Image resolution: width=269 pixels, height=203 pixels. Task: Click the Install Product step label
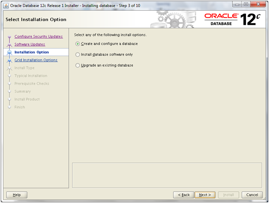tap(27, 99)
